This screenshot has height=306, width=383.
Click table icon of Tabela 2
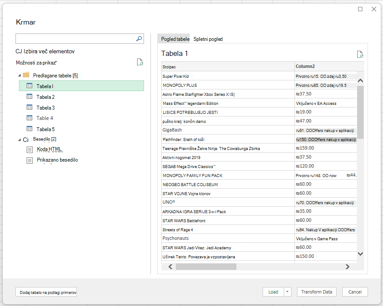coord(29,96)
